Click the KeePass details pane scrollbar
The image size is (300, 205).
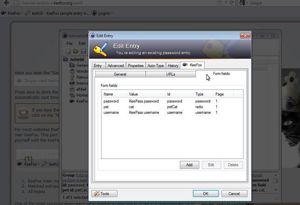(276, 183)
